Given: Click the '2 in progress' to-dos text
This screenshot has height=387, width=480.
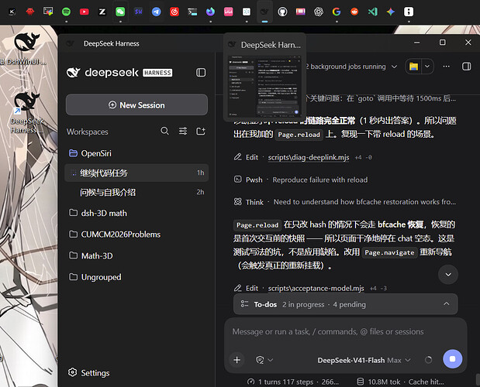Looking at the screenshot, I should pyautogui.click(x=303, y=304).
